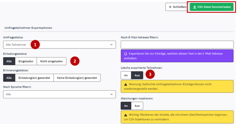237x124 pixels.
Task: Turn An Lösche exportierte Teilnehmer
Action: click(x=126, y=75)
